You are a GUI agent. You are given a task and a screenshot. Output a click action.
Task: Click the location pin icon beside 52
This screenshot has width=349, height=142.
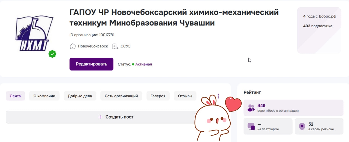302,126
